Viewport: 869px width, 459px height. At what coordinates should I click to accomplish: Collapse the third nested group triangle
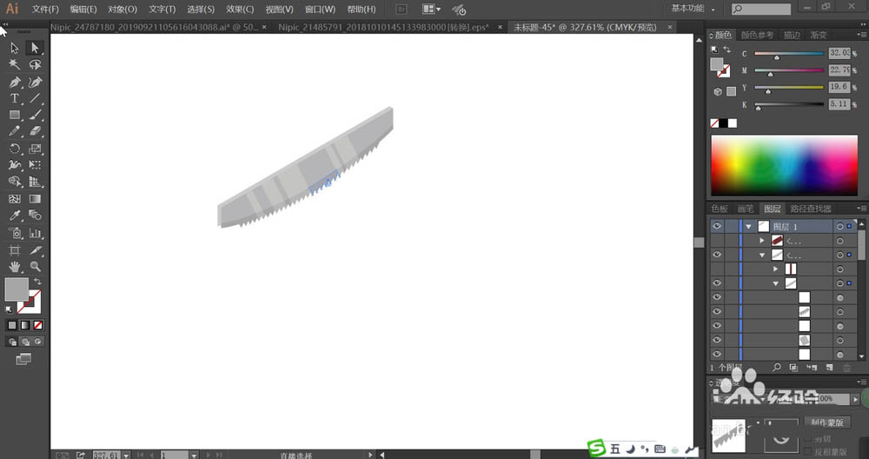pyautogui.click(x=775, y=283)
